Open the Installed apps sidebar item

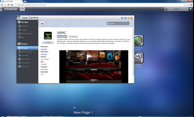pyautogui.click(x=23, y=26)
